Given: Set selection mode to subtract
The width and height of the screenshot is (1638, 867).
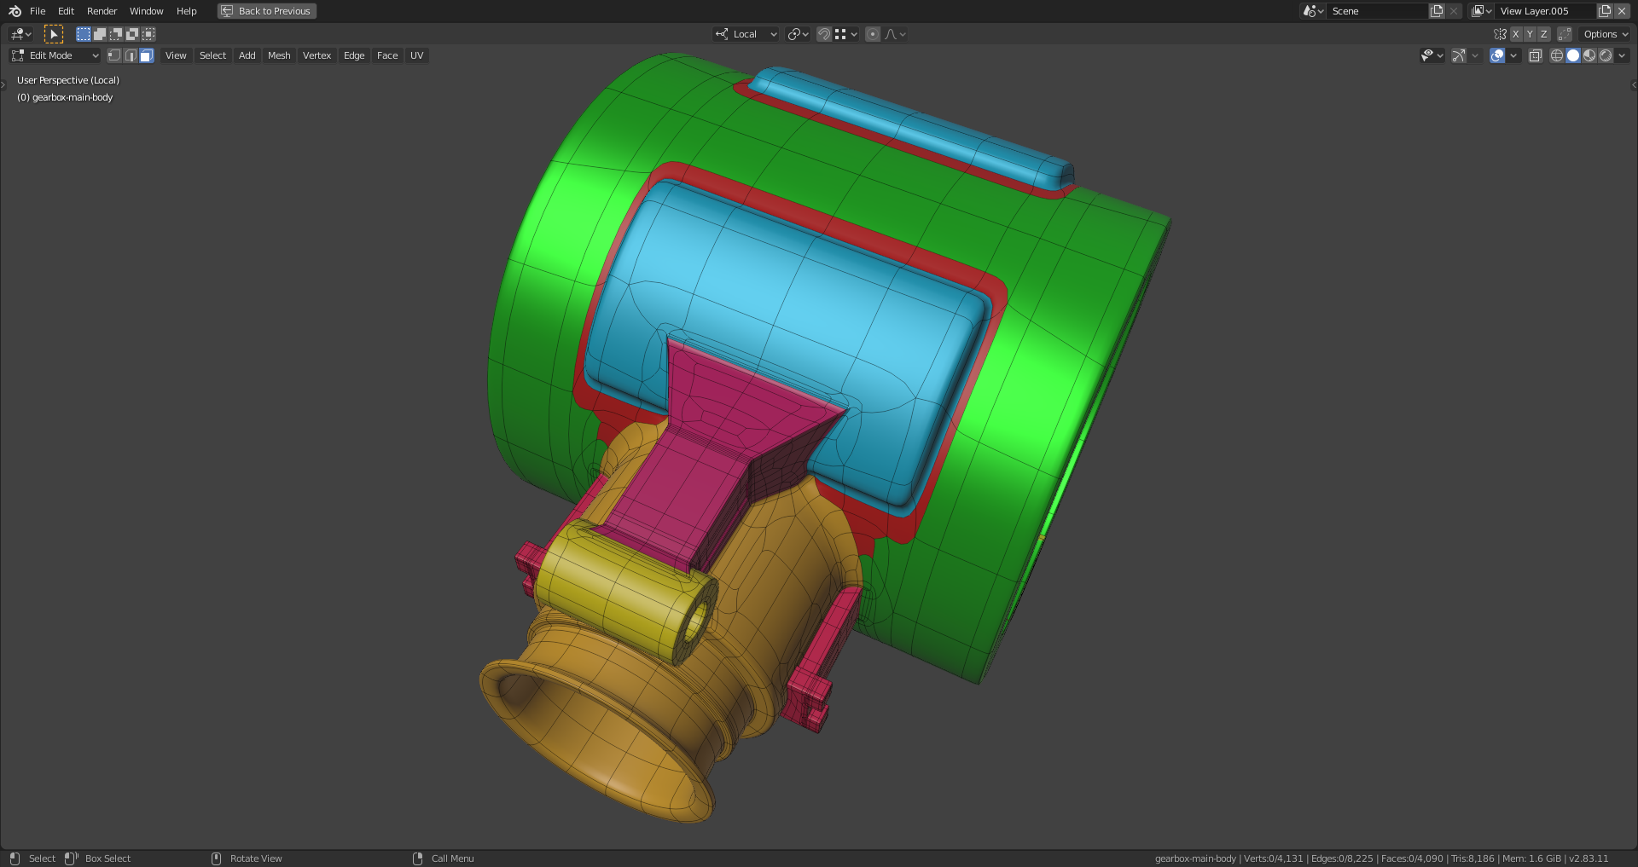Looking at the screenshot, I should click(x=115, y=34).
